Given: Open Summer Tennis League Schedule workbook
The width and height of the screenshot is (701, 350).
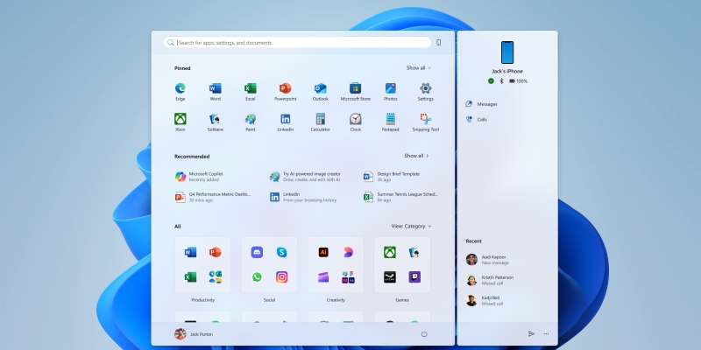Looking at the screenshot, I should point(401,198).
